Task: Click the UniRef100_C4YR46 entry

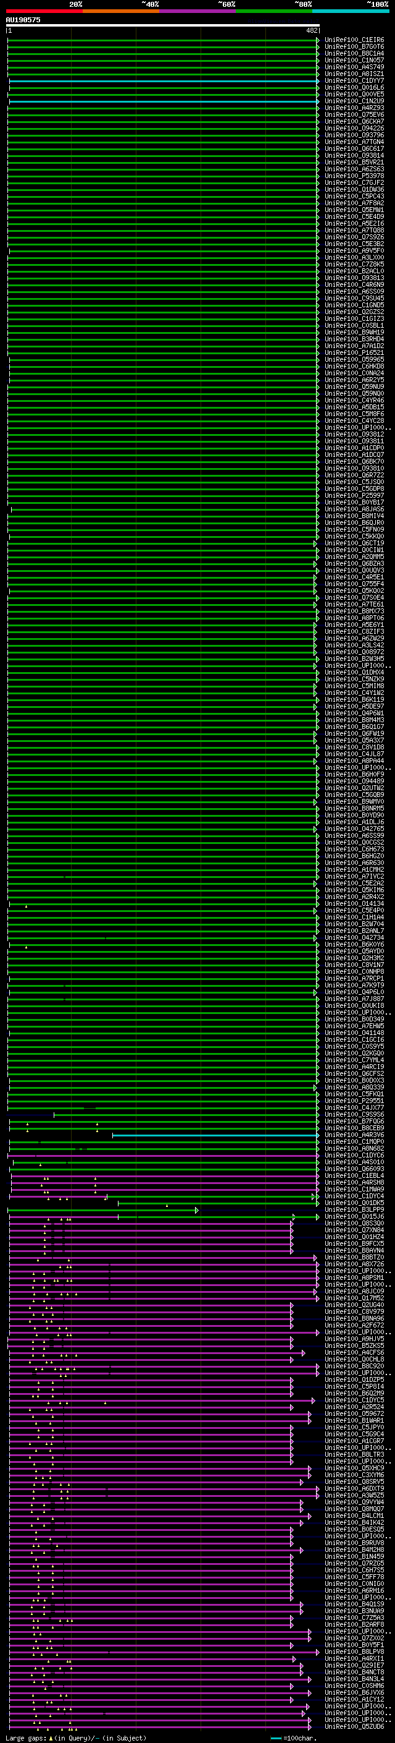Action: (354, 401)
